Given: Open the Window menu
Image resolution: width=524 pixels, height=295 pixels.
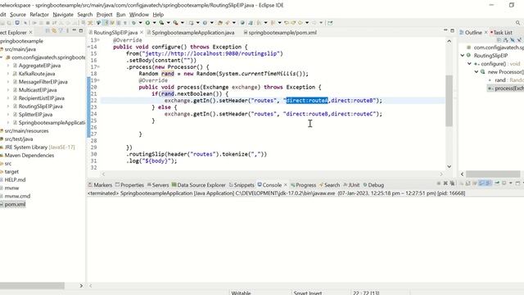Looking at the screenshot, I should click(x=139, y=15).
